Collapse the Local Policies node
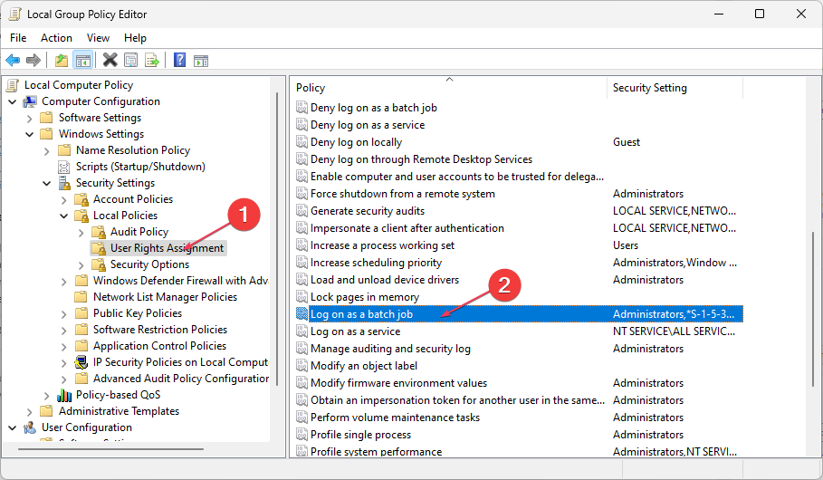The height and width of the screenshot is (480, 823). [64, 216]
